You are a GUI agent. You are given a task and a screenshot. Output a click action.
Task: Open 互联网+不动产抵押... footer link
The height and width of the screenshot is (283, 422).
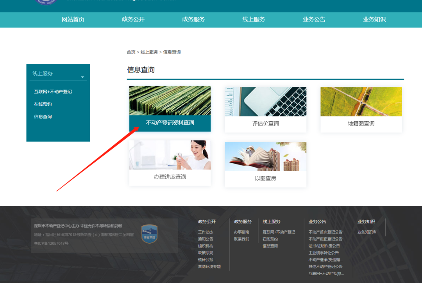[x=326, y=274]
